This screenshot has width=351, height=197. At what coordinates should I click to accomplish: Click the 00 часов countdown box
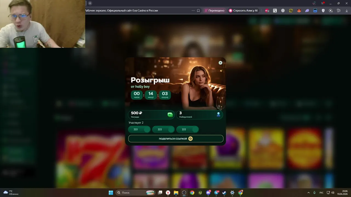137,95
